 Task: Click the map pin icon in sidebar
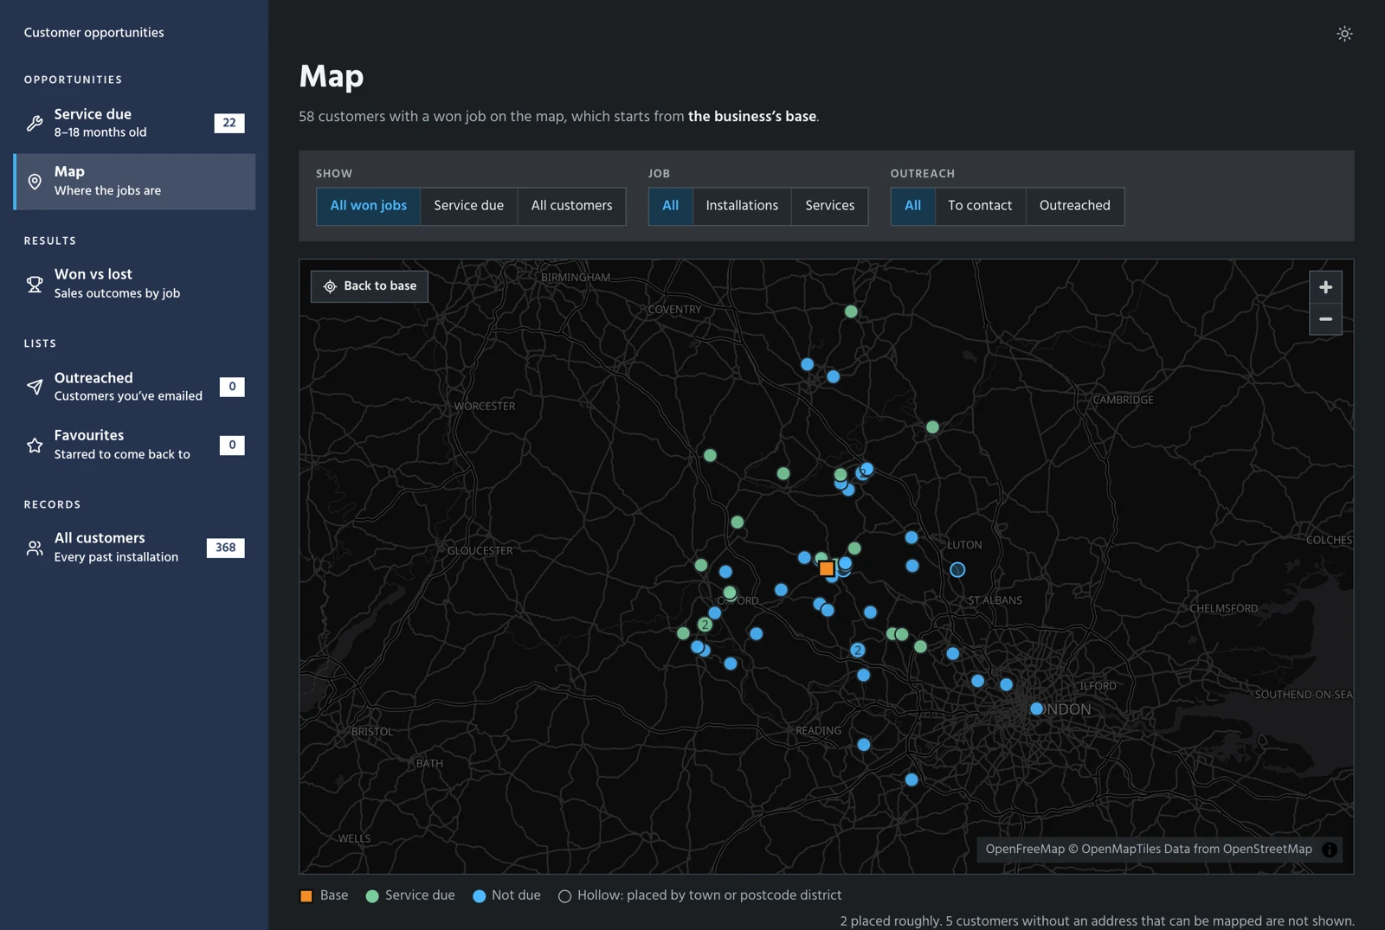pos(35,182)
